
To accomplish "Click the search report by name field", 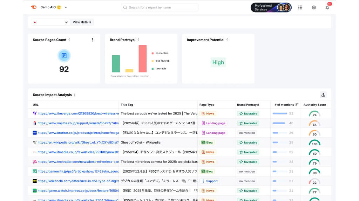I will tap(160, 7).
